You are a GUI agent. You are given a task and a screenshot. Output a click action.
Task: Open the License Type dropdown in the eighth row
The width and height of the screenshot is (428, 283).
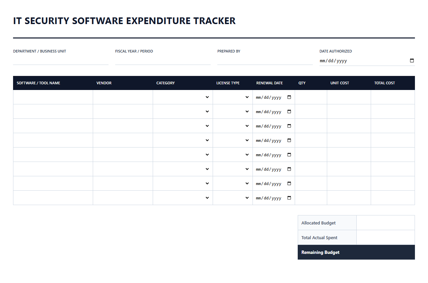233,198
